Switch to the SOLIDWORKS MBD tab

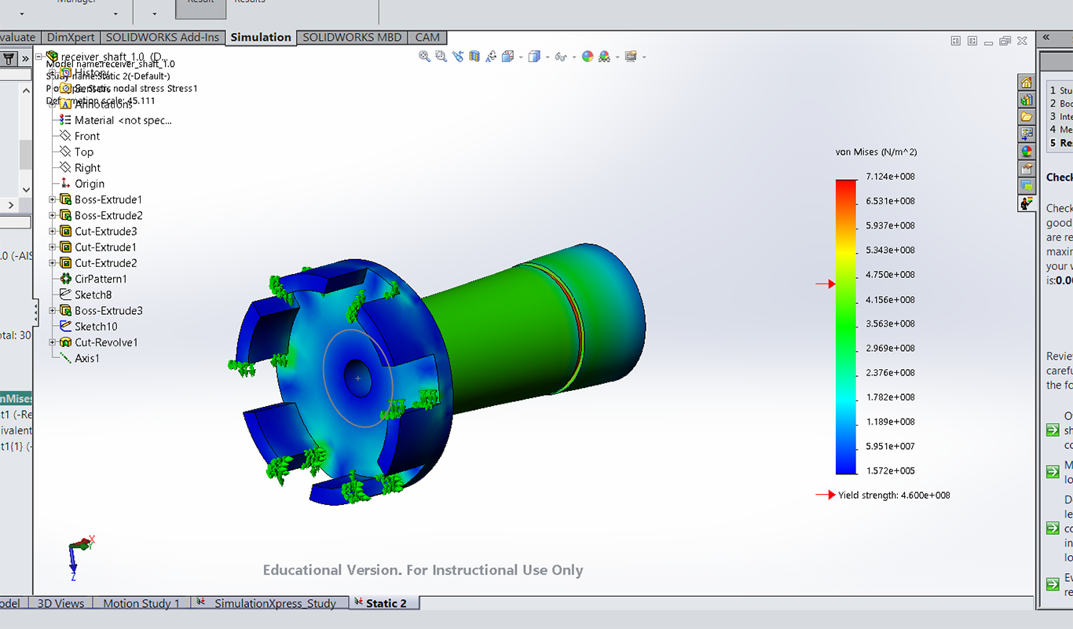point(352,37)
